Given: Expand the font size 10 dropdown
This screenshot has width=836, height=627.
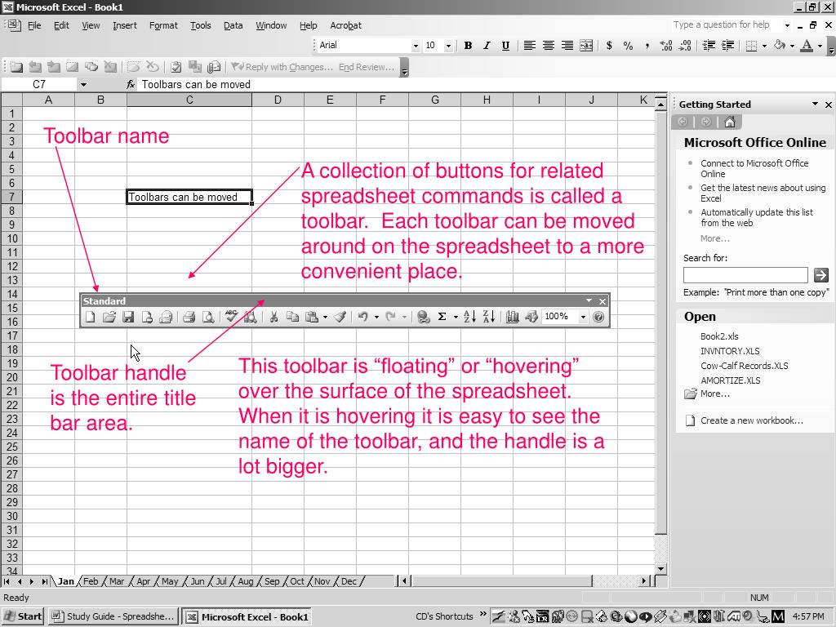Looking at the screenshot, I should (448, 46).
